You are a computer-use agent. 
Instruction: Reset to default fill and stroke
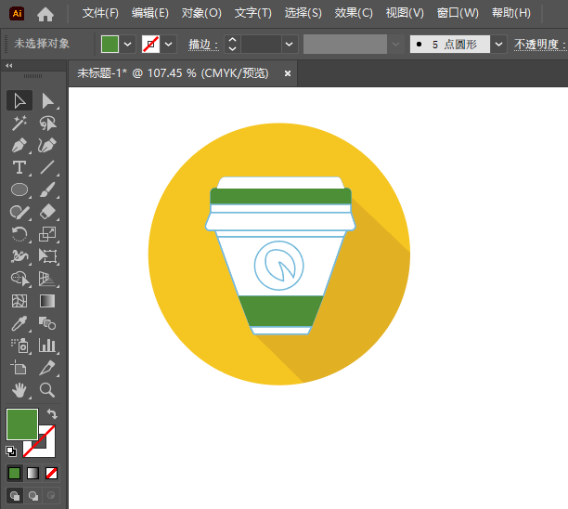11,451
